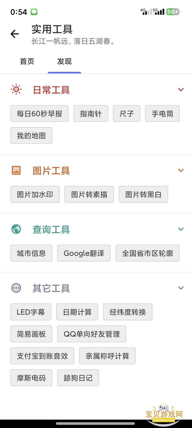
Task: Tap the picture icon beside 图片工具
Action: point(16,170)
